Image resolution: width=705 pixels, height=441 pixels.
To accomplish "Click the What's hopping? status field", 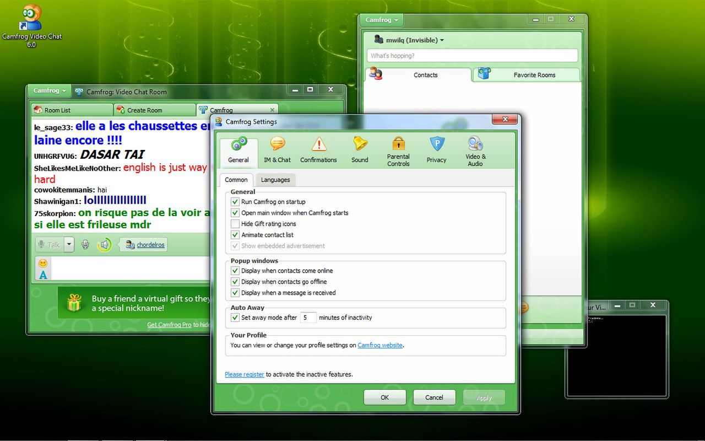I will [x=473, y=56].
